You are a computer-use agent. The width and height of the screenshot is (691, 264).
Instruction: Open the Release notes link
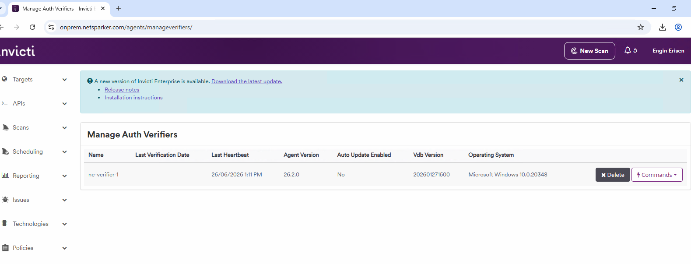(x=122, y=90)
